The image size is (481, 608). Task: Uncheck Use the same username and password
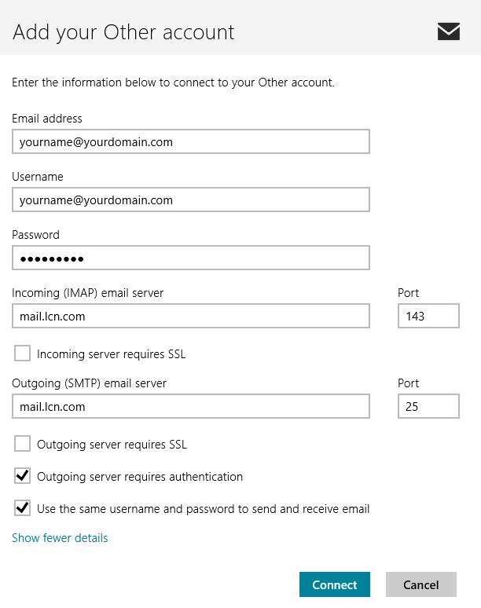22,508
